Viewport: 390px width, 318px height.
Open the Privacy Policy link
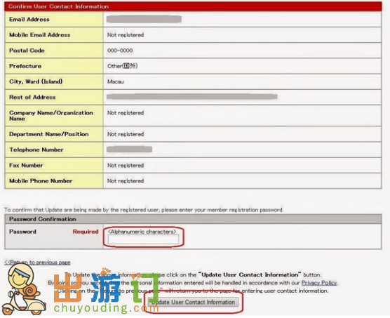click(x=319, y=283)
